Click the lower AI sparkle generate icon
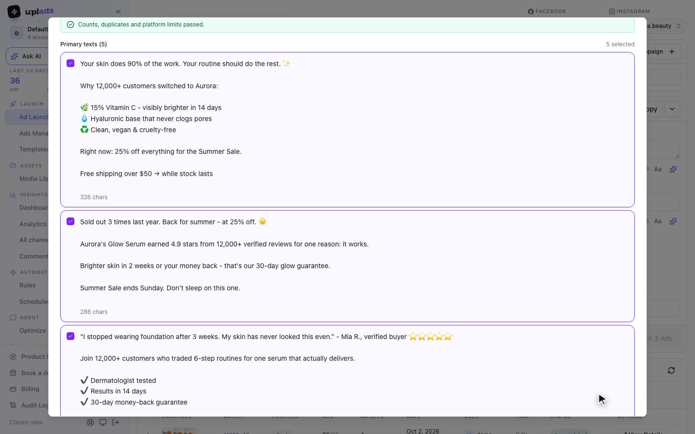This screenshot has width=695, height=434. point(673,221)
